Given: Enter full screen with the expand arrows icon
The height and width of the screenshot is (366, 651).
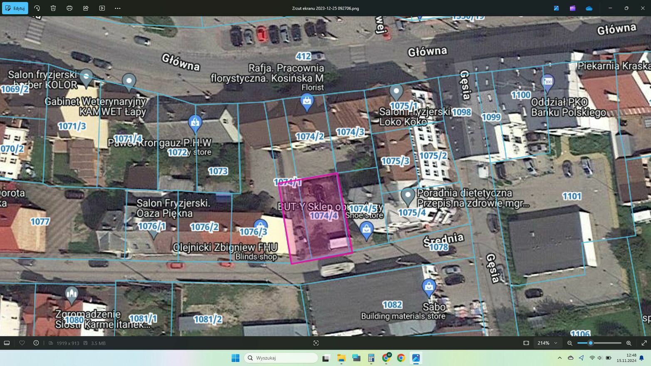Looking at the screenshot, I should pyautogui.click(x=644, y=343).
